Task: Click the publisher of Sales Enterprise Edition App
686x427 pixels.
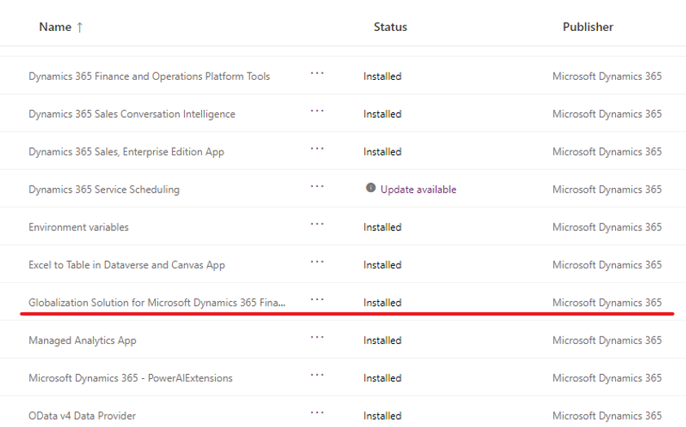Action: (607, 152)
